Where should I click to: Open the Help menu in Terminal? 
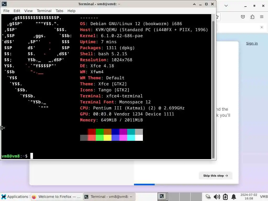pos(71,11)
